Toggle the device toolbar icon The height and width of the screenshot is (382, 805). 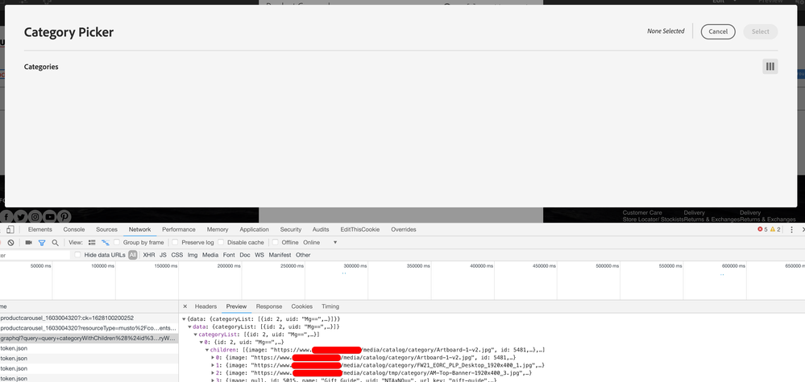click(x=10, y=229)
